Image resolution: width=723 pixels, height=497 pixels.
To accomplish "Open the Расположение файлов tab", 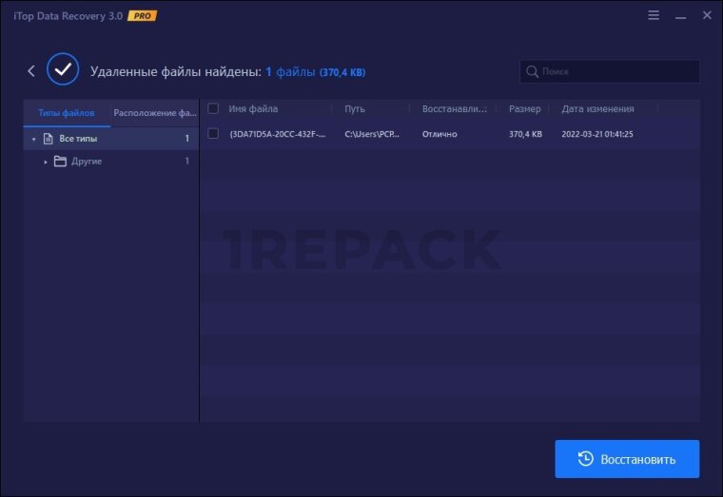I will (x=154, y=113).
